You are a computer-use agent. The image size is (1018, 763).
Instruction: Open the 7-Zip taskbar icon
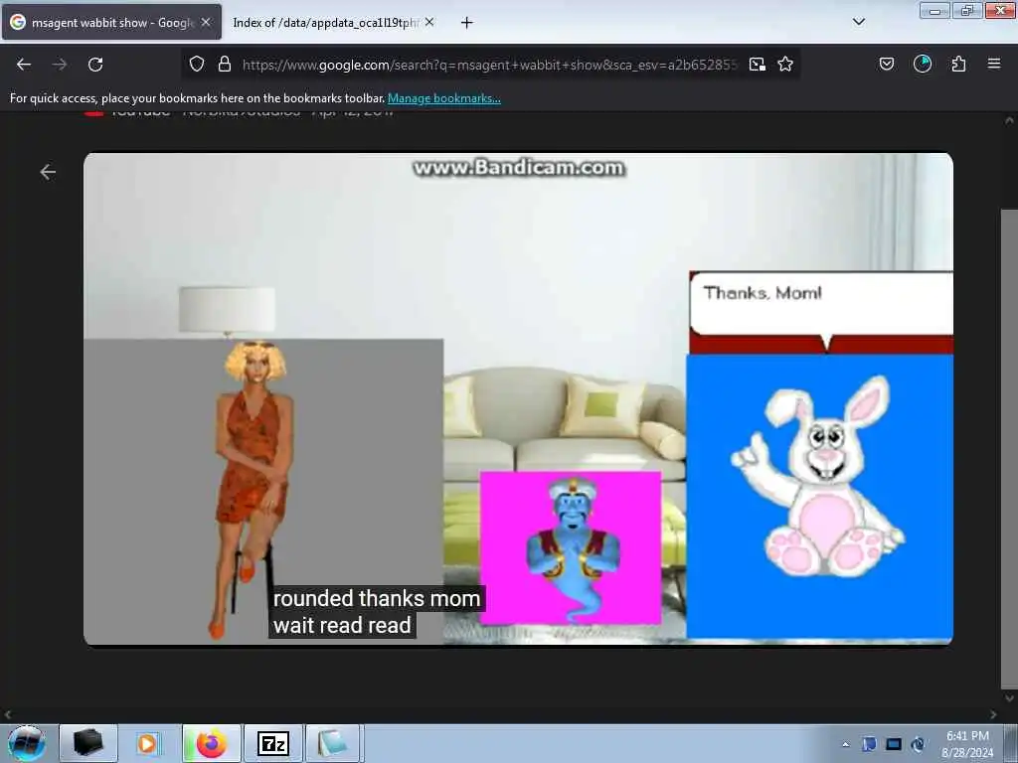pyautogui.click(x=273, y=743)
